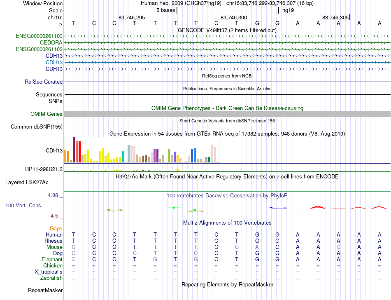Click the Rhesus species row label
The width and height of the screenshot is (391, 300).
coord(54,241)
